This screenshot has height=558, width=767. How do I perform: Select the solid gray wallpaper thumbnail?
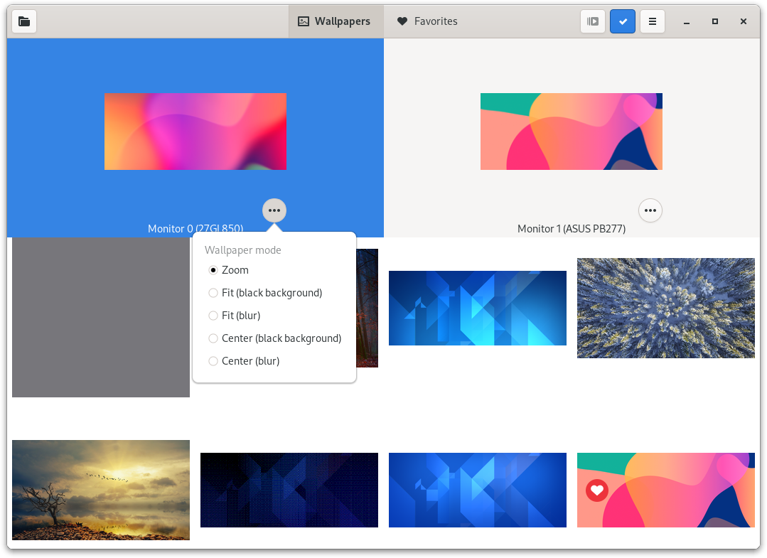[x=101, y=317]
